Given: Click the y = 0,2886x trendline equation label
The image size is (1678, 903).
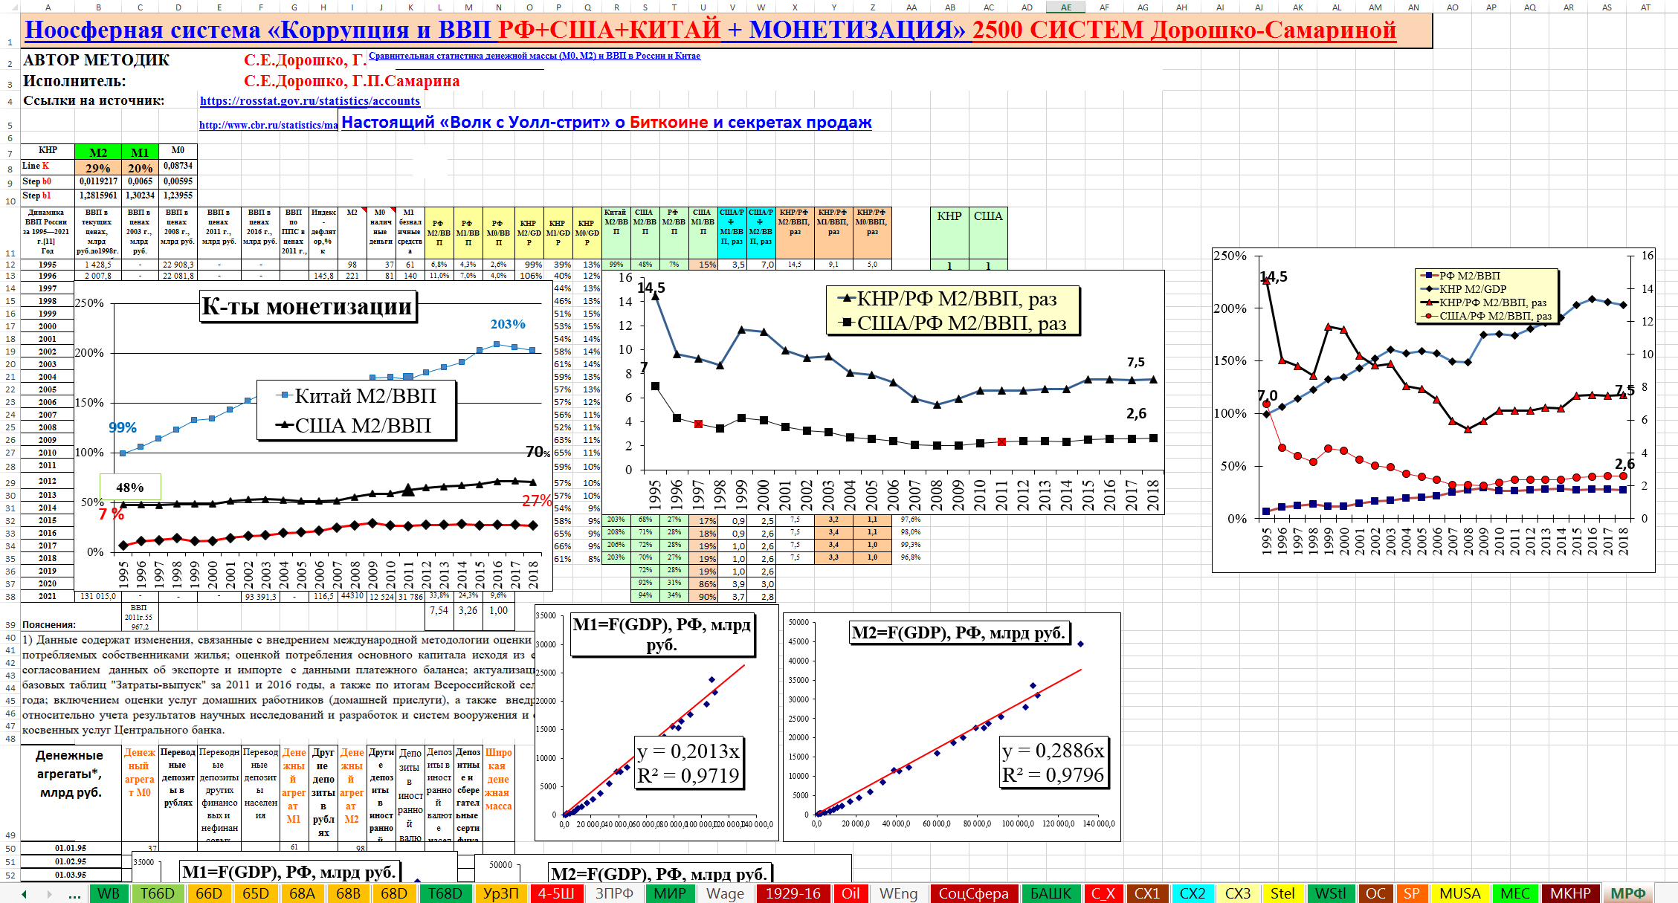Looking at the screenshot, I should 1053,751.
